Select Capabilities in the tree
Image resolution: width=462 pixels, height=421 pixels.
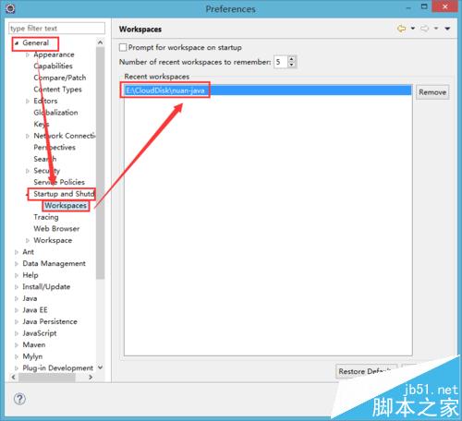point(54,66)
